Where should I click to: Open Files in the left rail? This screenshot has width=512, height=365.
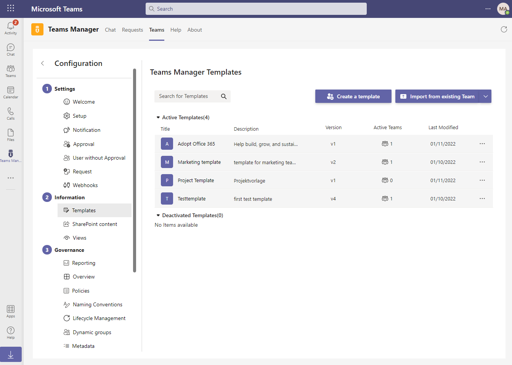click(11, 135)
